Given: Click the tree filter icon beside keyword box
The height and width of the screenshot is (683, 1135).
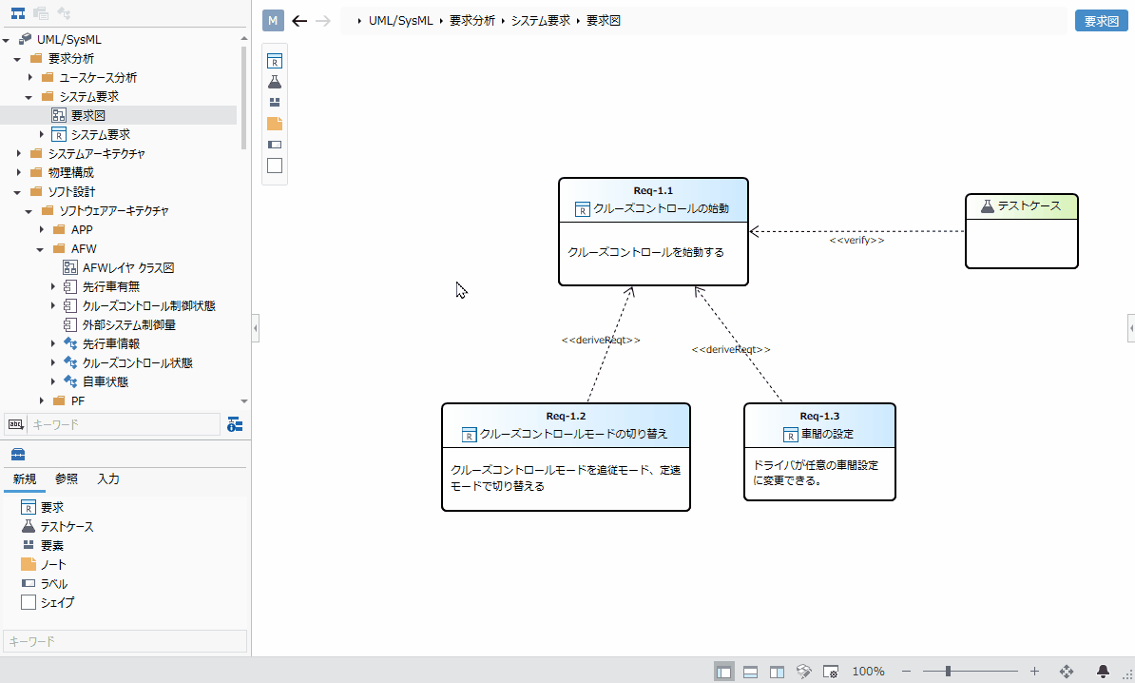Looking at the screenshot, I should pos(235,424).
